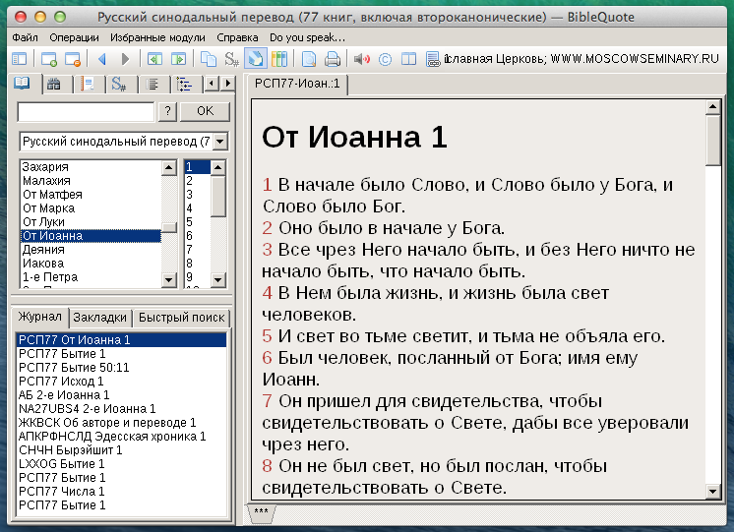Open the Bible module dropdown list
This screenshot has height=532, width=734.
pyautogui.click(x=219, y=142)
